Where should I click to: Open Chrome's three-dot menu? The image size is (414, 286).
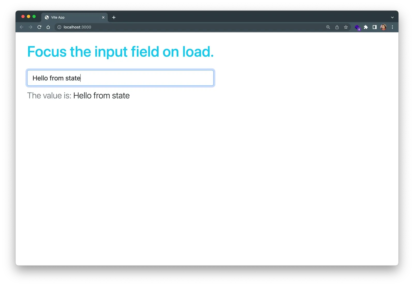click(x=392, y=27)
